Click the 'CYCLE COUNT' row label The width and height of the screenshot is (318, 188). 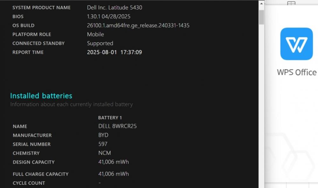point(29,183)
